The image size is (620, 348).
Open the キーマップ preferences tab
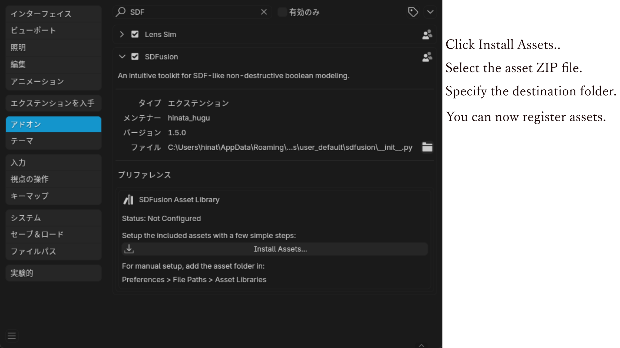pos(54,196)
